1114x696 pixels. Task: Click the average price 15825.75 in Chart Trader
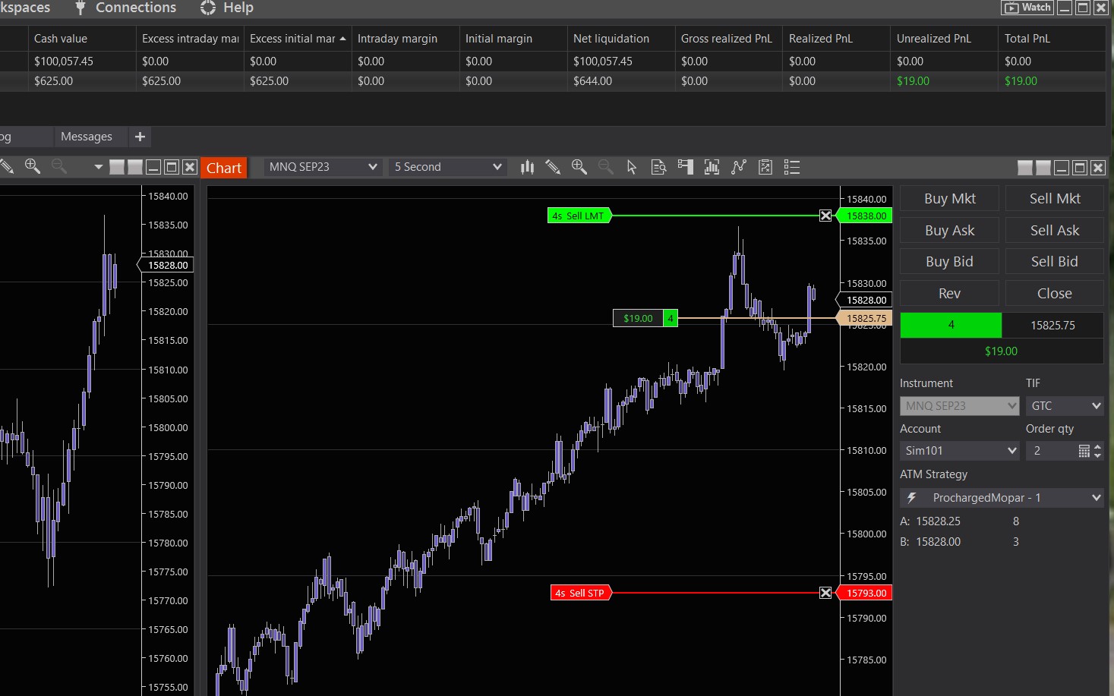pos(1052,325)
